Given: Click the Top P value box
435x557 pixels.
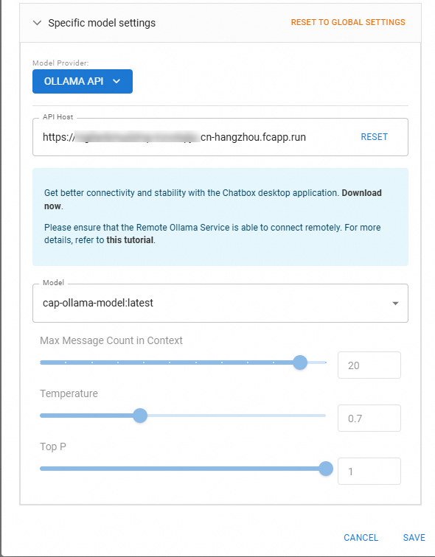Looking at the screenshot, I should pos(369,471).
